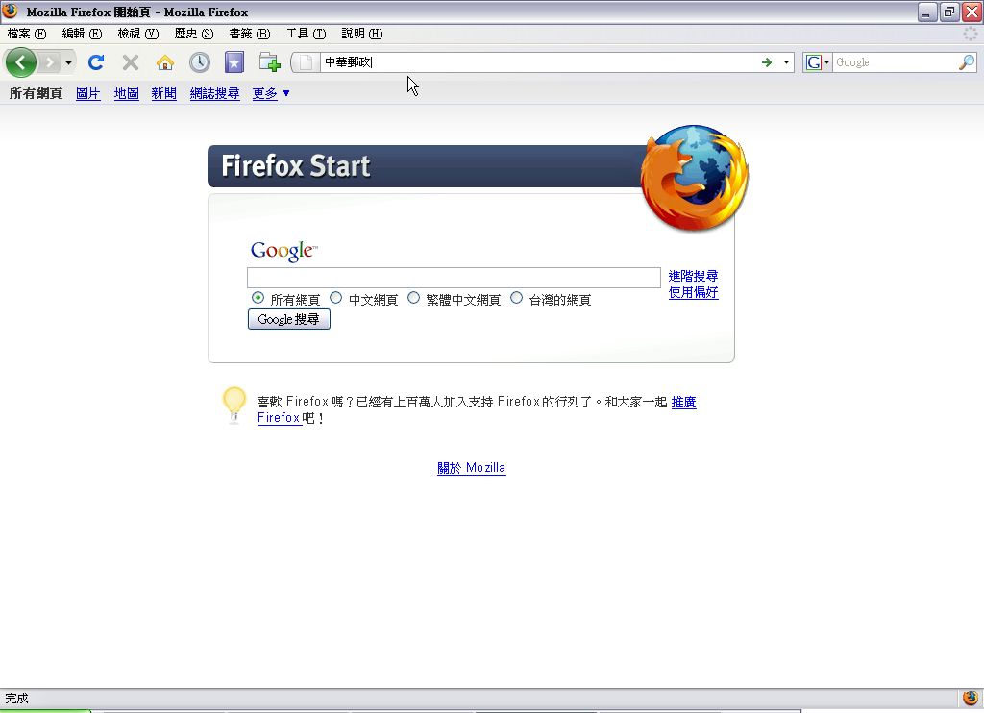The image size is (984, 713).
Task: Expand the address bar URL dropdown
Action: point(786,62)
